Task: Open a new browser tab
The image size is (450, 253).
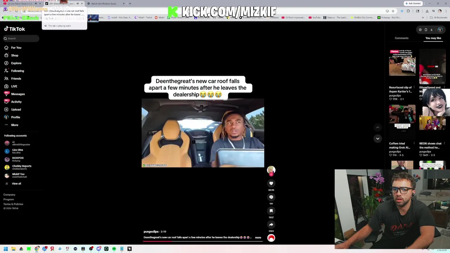Action: pos(130,4)
